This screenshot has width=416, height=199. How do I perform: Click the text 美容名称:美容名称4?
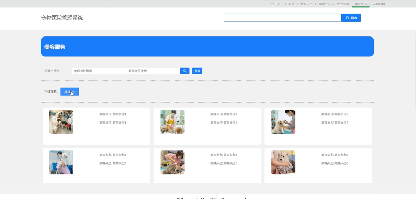pos(113,155)
